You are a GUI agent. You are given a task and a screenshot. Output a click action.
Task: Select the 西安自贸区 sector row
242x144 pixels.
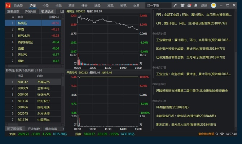tap(33, 42)
